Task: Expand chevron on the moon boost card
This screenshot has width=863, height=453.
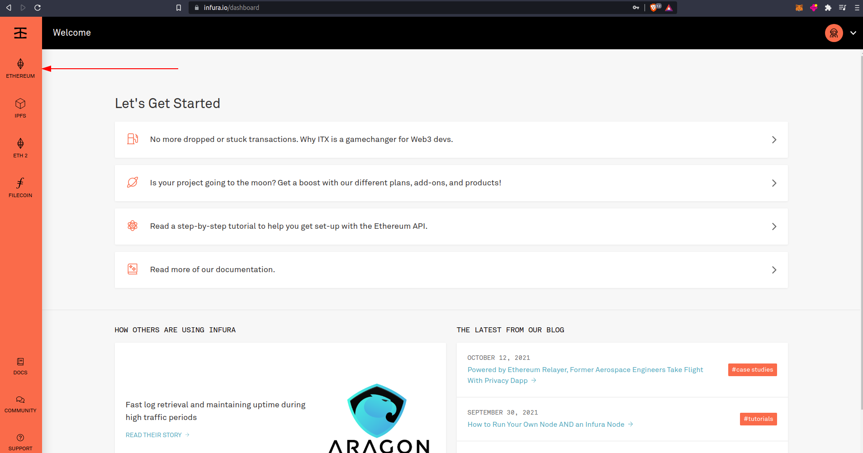Action: tap(774, 183)
